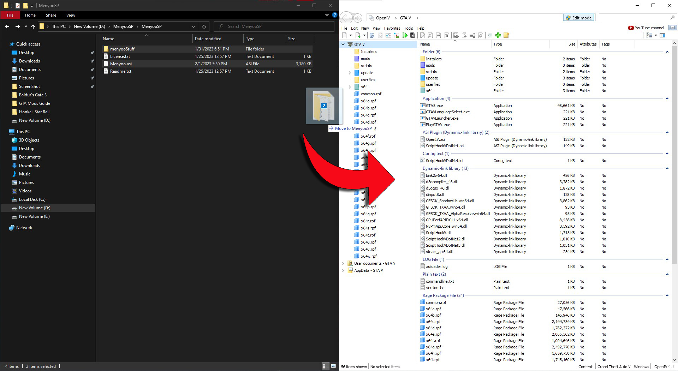Open the Favorites menu

[x=392, y=28]
